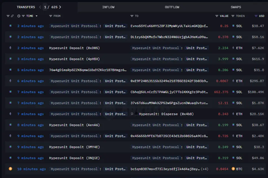The width and height of the screenshot is (268, 178).
Task: Filter the FROM column
Action: point(50,16)
